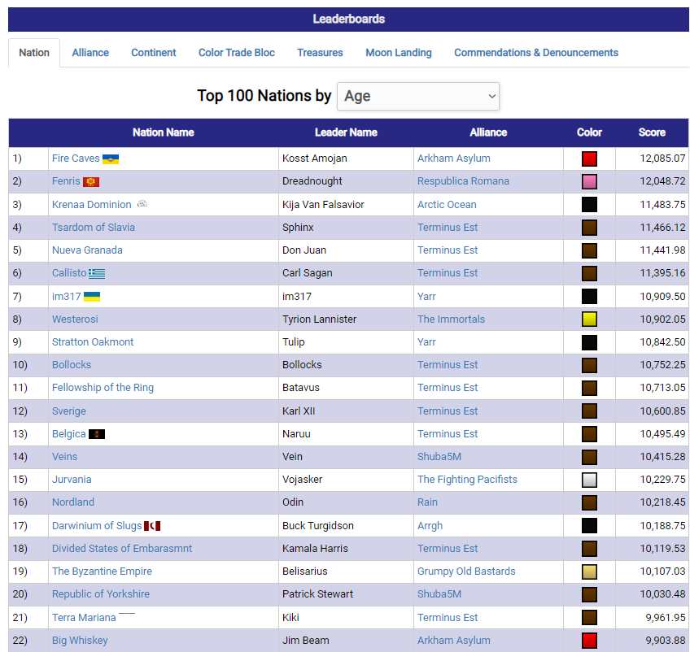Open Fellowship of the Ring link

point(103,388)
